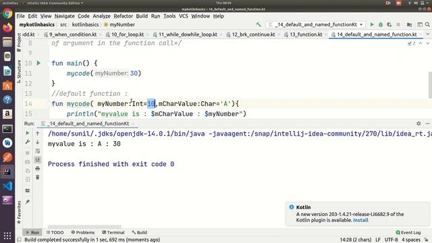The width and height of the screenshot is (432, 243).
Task: Click the kotlinbasics breadcrumb
Action: 85,24
